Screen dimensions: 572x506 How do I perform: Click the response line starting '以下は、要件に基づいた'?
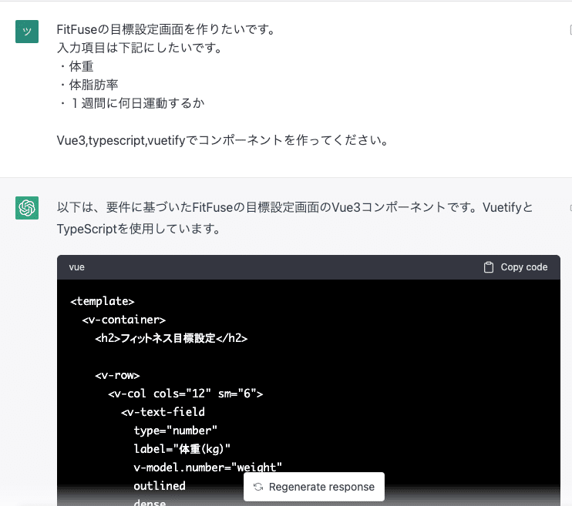coord(294,207)
